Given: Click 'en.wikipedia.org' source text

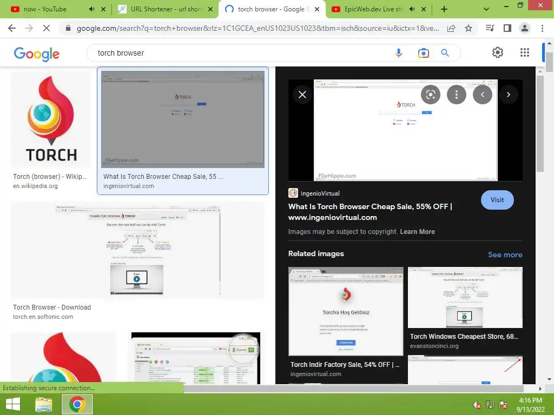Looking at the screenshot, I should 35,186.
